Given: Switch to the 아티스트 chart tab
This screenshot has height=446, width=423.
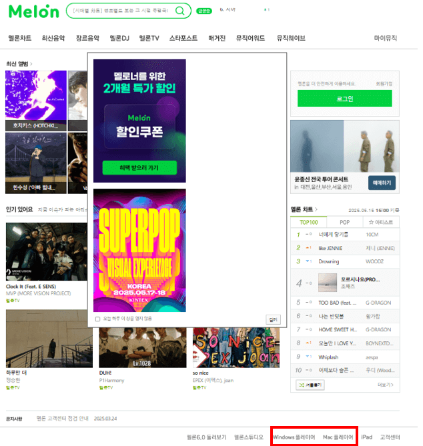Looking at the screenshot, I should pos(381,222).
